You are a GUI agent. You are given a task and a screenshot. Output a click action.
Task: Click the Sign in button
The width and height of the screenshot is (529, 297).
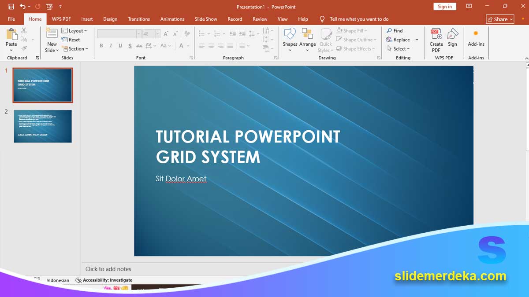click(x=445, y=7)
